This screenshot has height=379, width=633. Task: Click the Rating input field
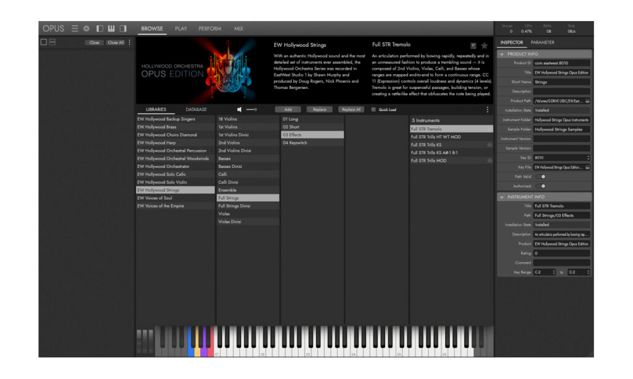click(x=561, y=253)
